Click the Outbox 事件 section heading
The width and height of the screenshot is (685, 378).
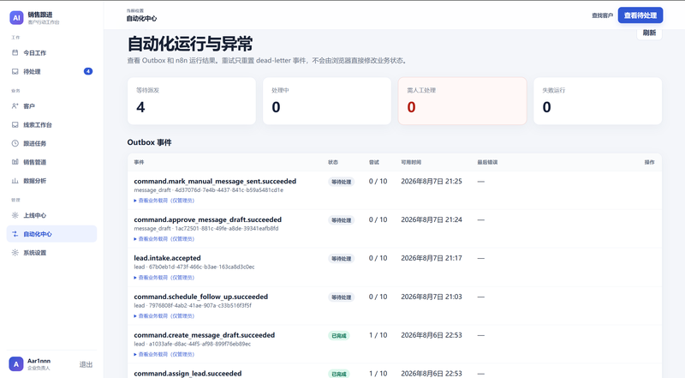point(149,142)
